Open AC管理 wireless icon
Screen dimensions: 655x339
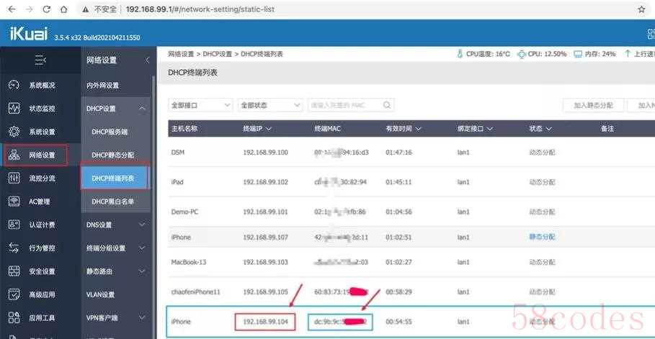14,202
